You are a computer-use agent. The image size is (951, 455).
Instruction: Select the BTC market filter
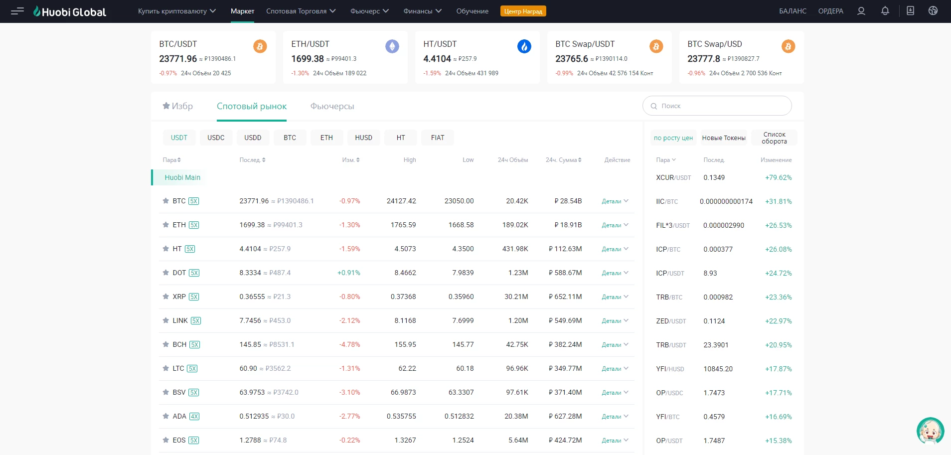point(290,138)
